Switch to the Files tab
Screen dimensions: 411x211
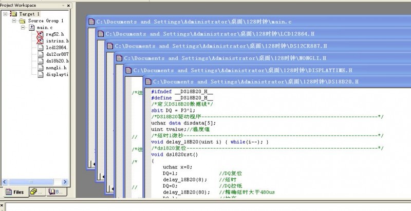point(14,192)
